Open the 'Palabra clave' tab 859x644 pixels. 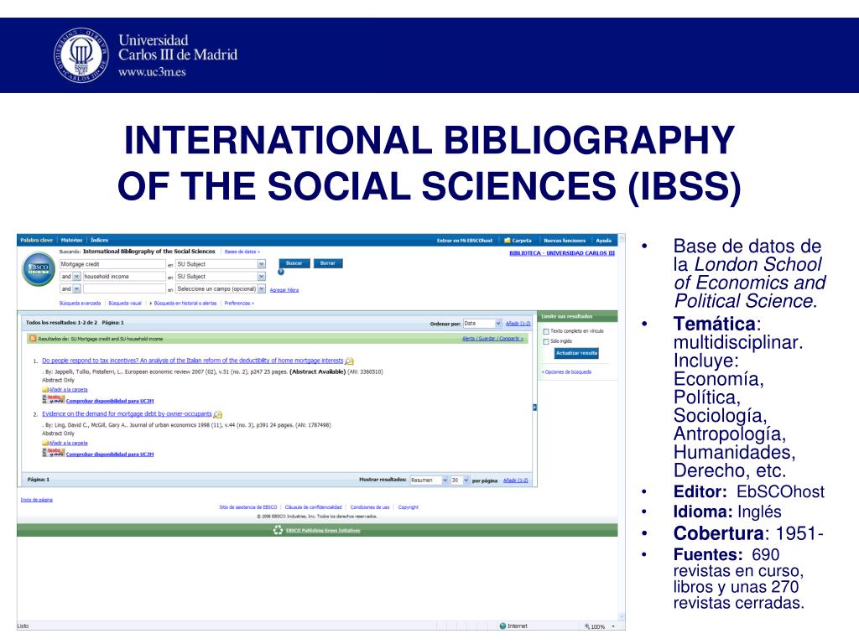[37, 241]
